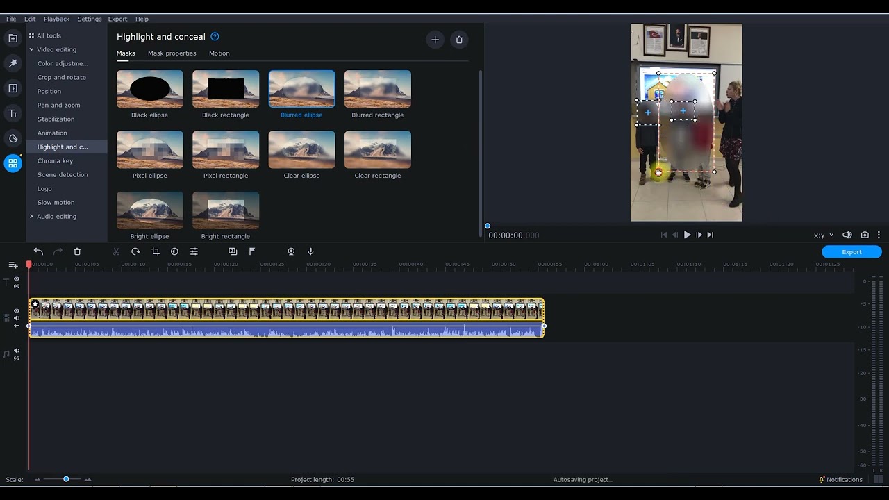Choose the Bright ellipse mask
This screenshot has height=500, width=889.
pos(150,216)
